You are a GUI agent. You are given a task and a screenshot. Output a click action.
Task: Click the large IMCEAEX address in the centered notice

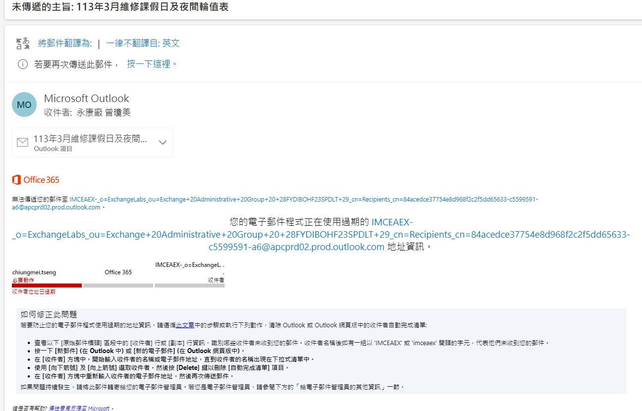tap(321, 234)
